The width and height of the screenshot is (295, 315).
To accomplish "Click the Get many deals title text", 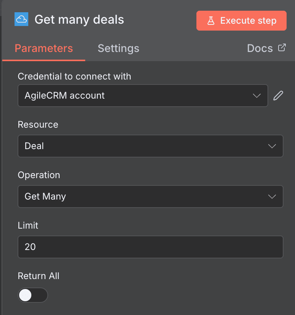I will click(79, 19).
